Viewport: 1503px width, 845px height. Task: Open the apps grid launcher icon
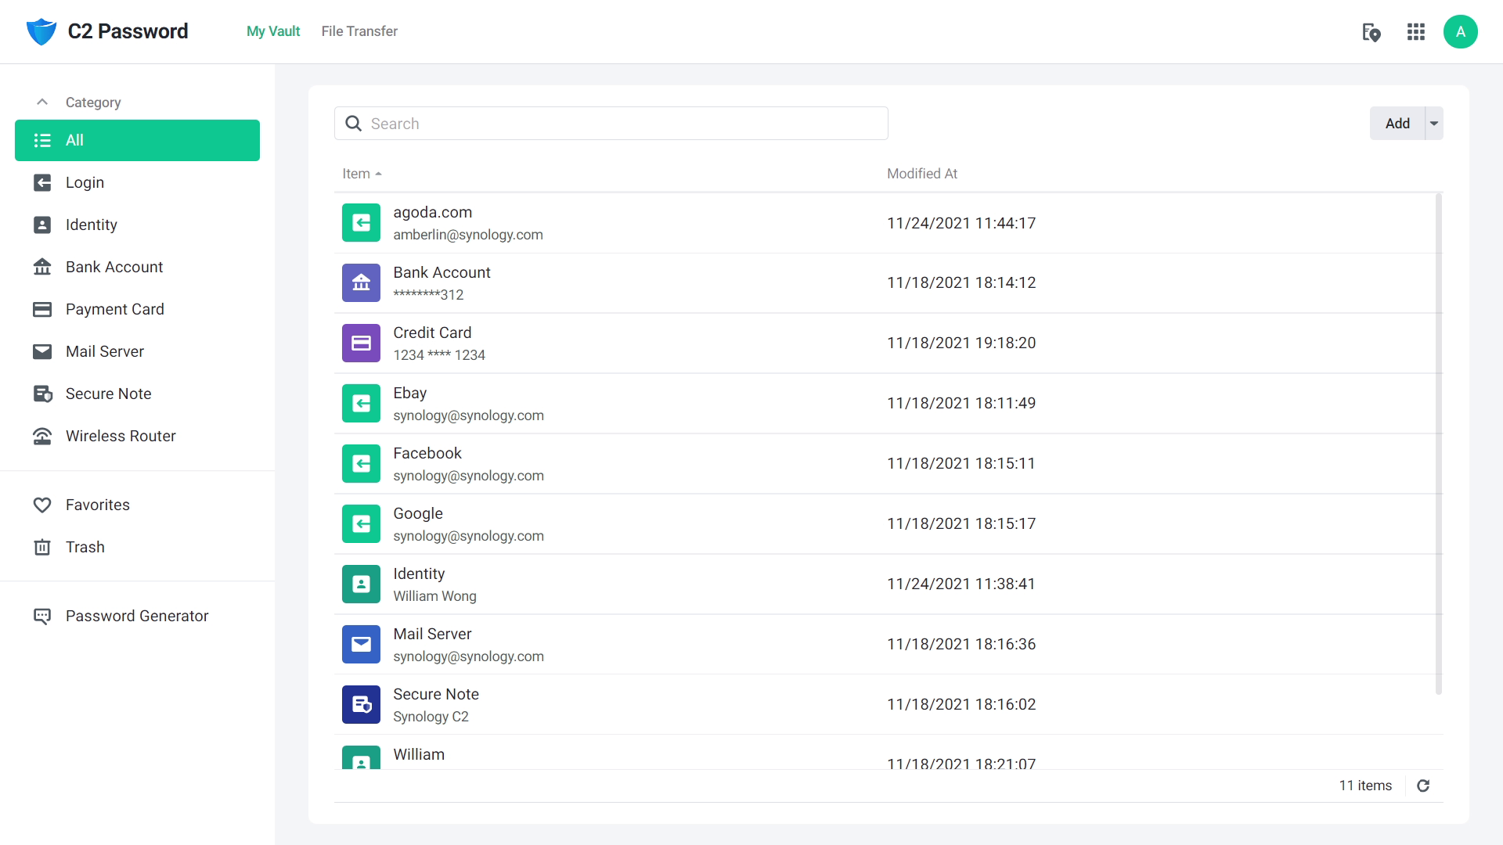(1415, 32)
